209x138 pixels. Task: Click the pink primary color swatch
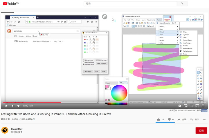(x=107, y=87)
